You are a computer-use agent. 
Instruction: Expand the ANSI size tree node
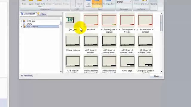21,21
